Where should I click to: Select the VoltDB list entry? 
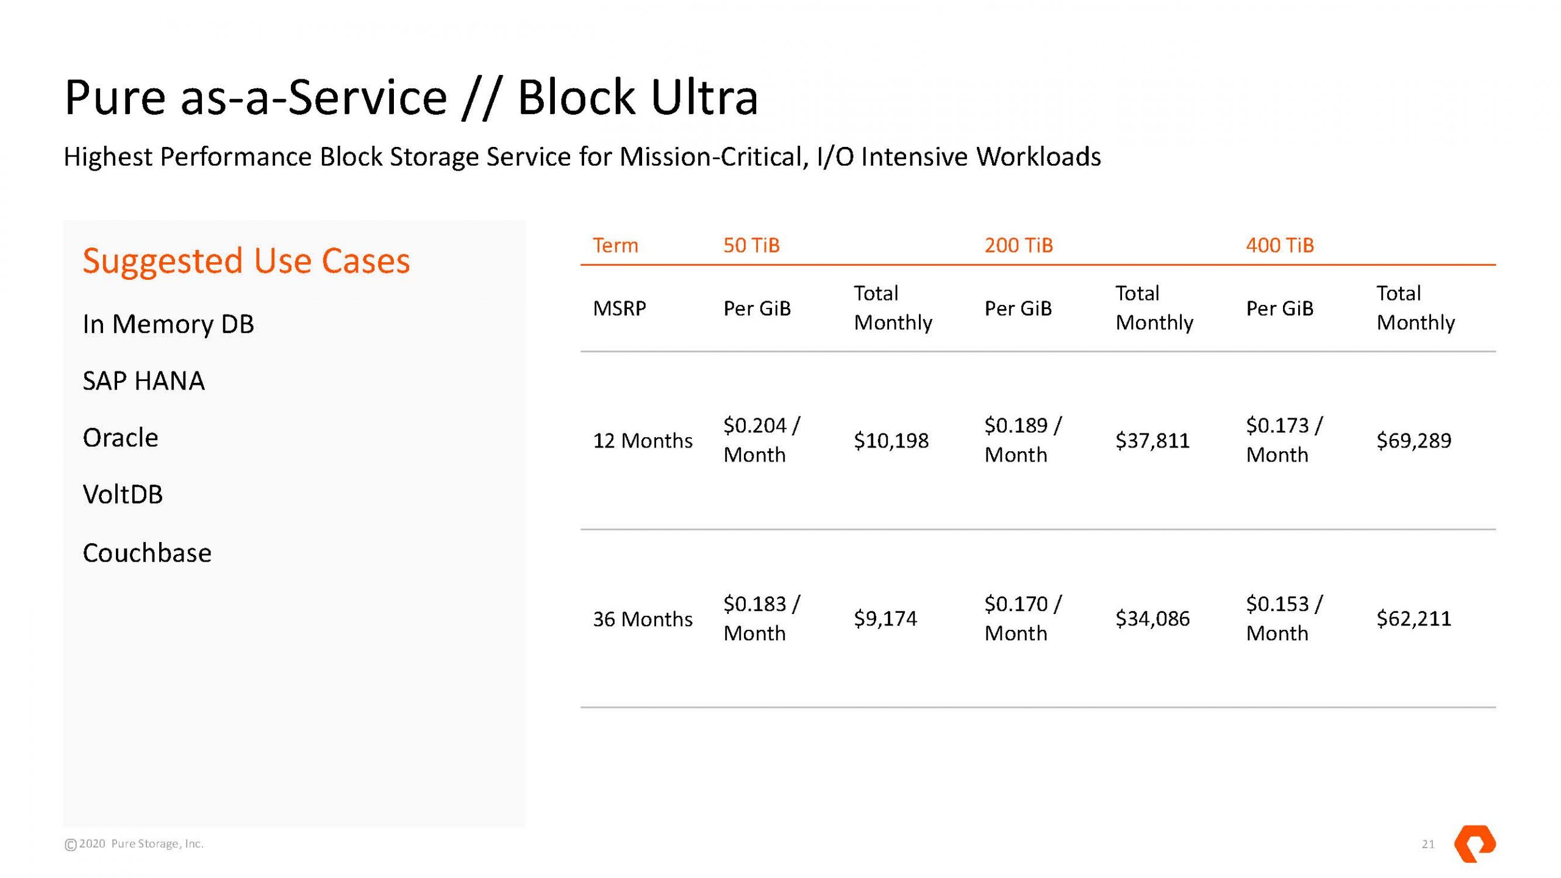[x=123, y=494]
